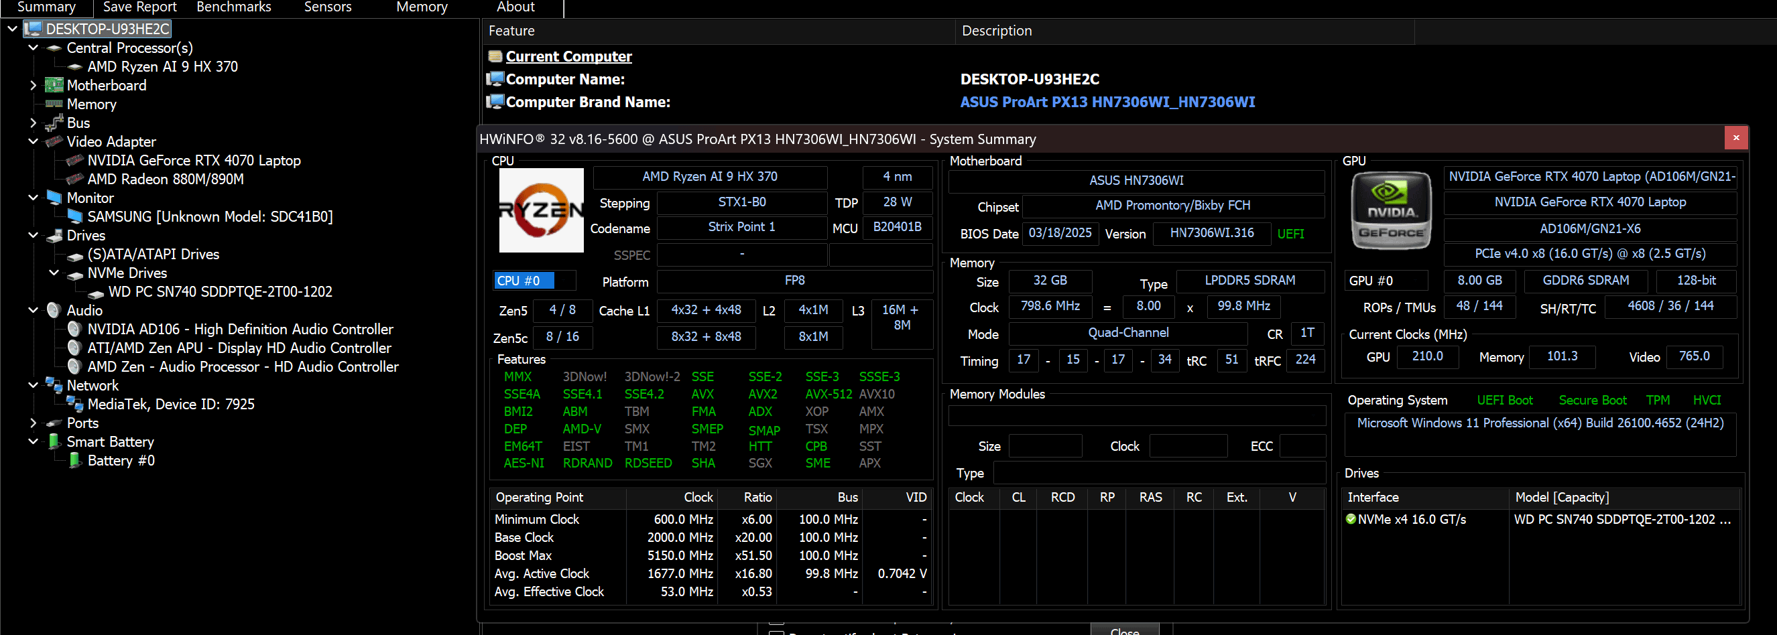Click the battery icon beside Smart Battery
Screen dimensions: 1777x635
point(54,441)
